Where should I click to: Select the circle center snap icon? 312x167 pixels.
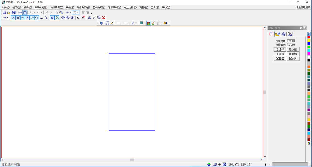[32, 18]
